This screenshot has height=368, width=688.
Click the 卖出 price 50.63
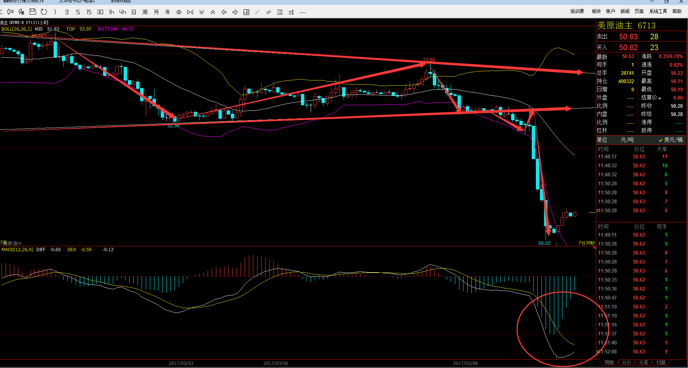[628, 37]
